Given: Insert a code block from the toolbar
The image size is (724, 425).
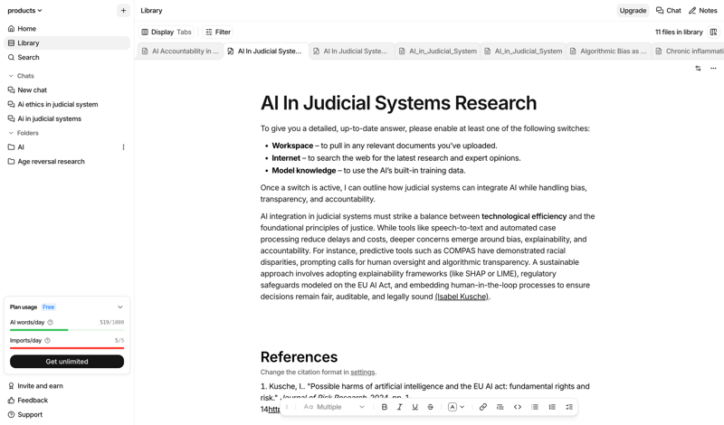Looking at the screenshot, I should point(518,407).
